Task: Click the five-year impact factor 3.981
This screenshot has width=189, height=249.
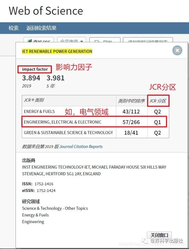Action: (56, 78)
